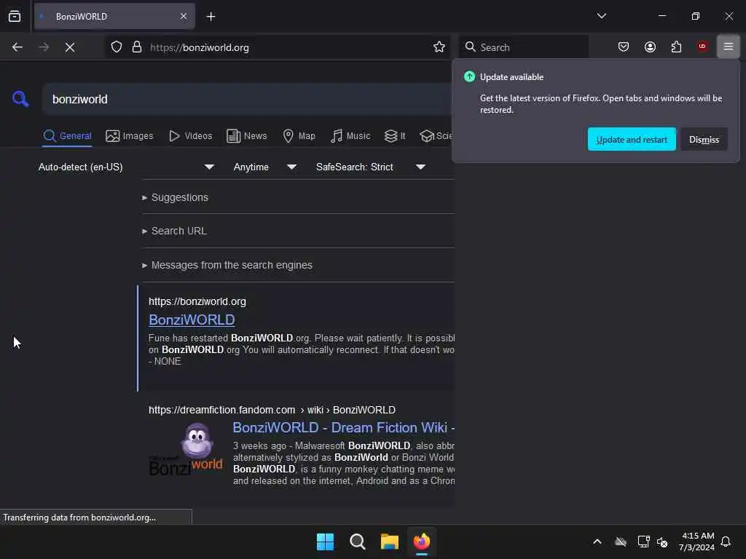Click the OneDrive cloud tray icon
This screenshot has width=746, height=559.
(621, 542)
